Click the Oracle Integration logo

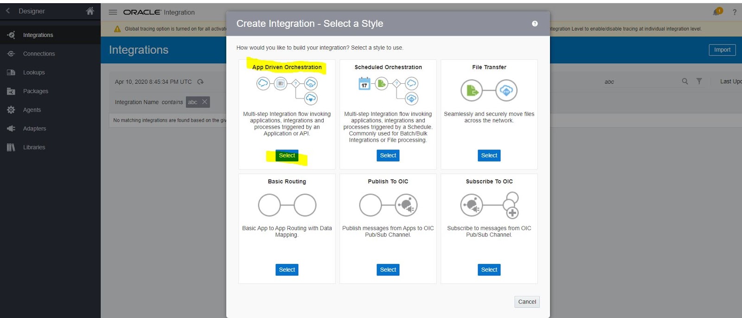click(159, 12)
